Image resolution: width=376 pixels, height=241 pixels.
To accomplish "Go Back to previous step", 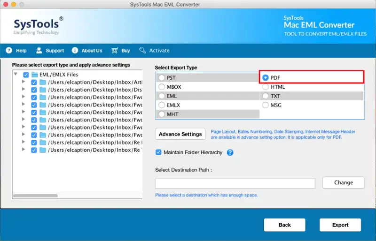I will click(x=285, y=225).
